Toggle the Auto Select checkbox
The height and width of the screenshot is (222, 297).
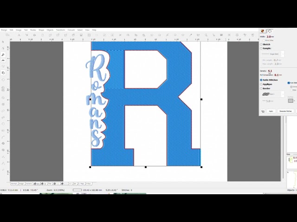[289, 83]
